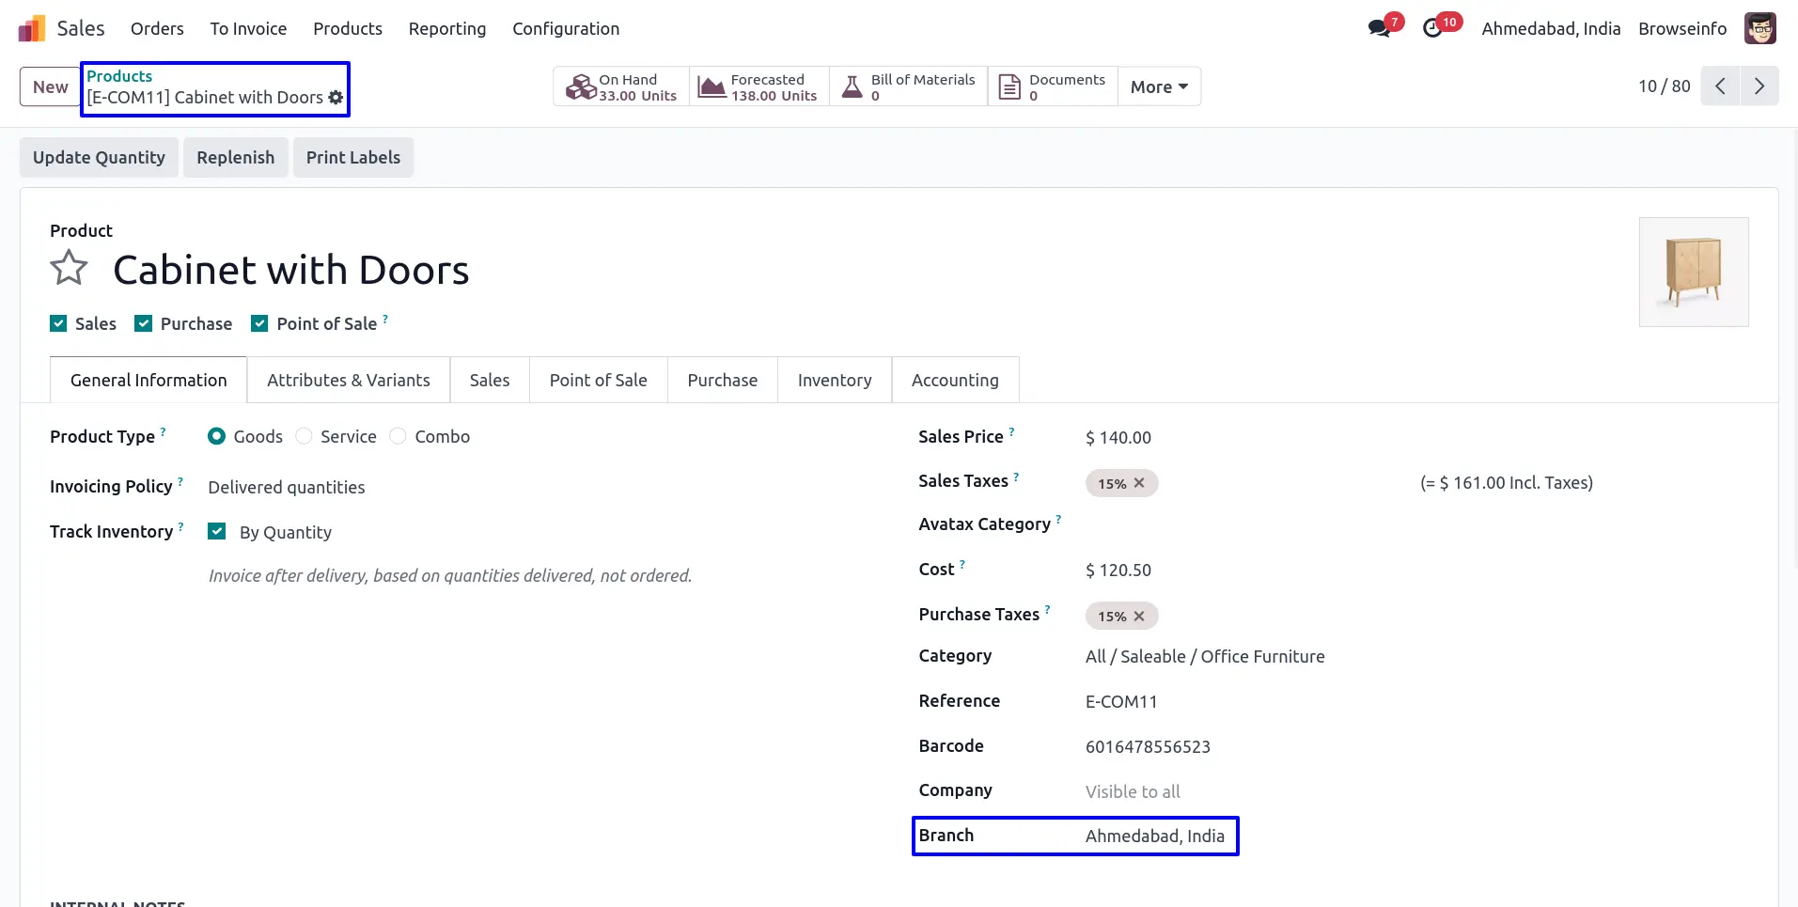
Task: Open the Category dropdown field
Action: [1205, 657]
